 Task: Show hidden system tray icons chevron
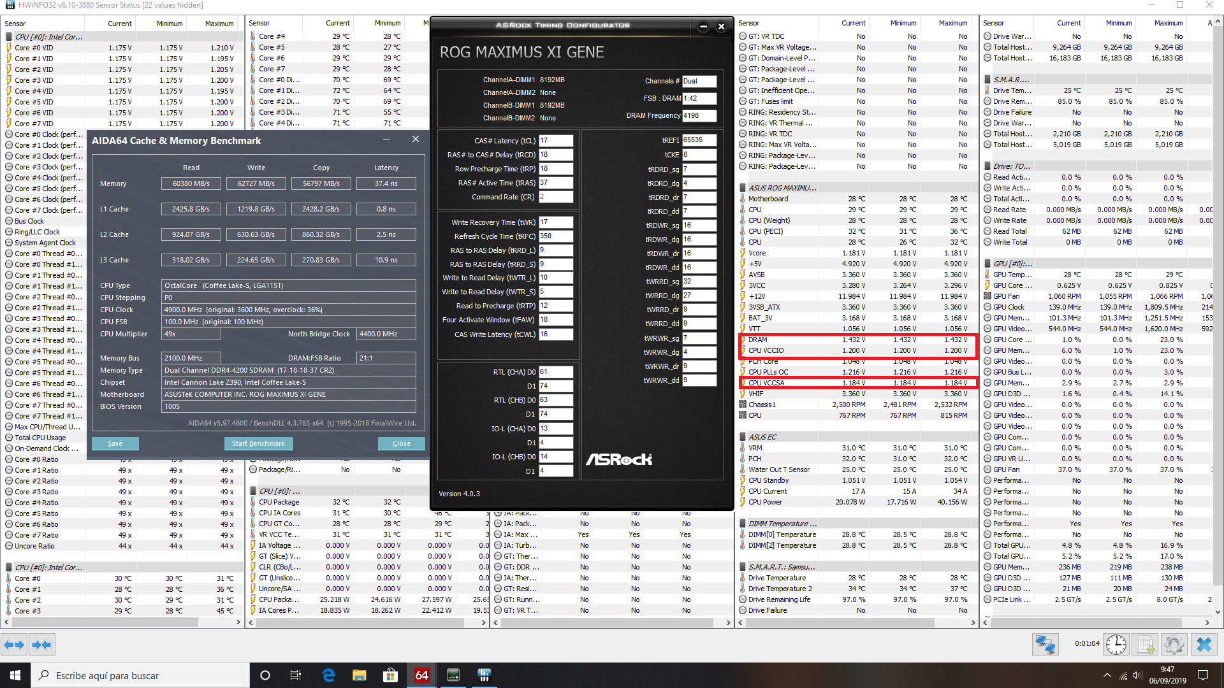(x=1107, y=675)
